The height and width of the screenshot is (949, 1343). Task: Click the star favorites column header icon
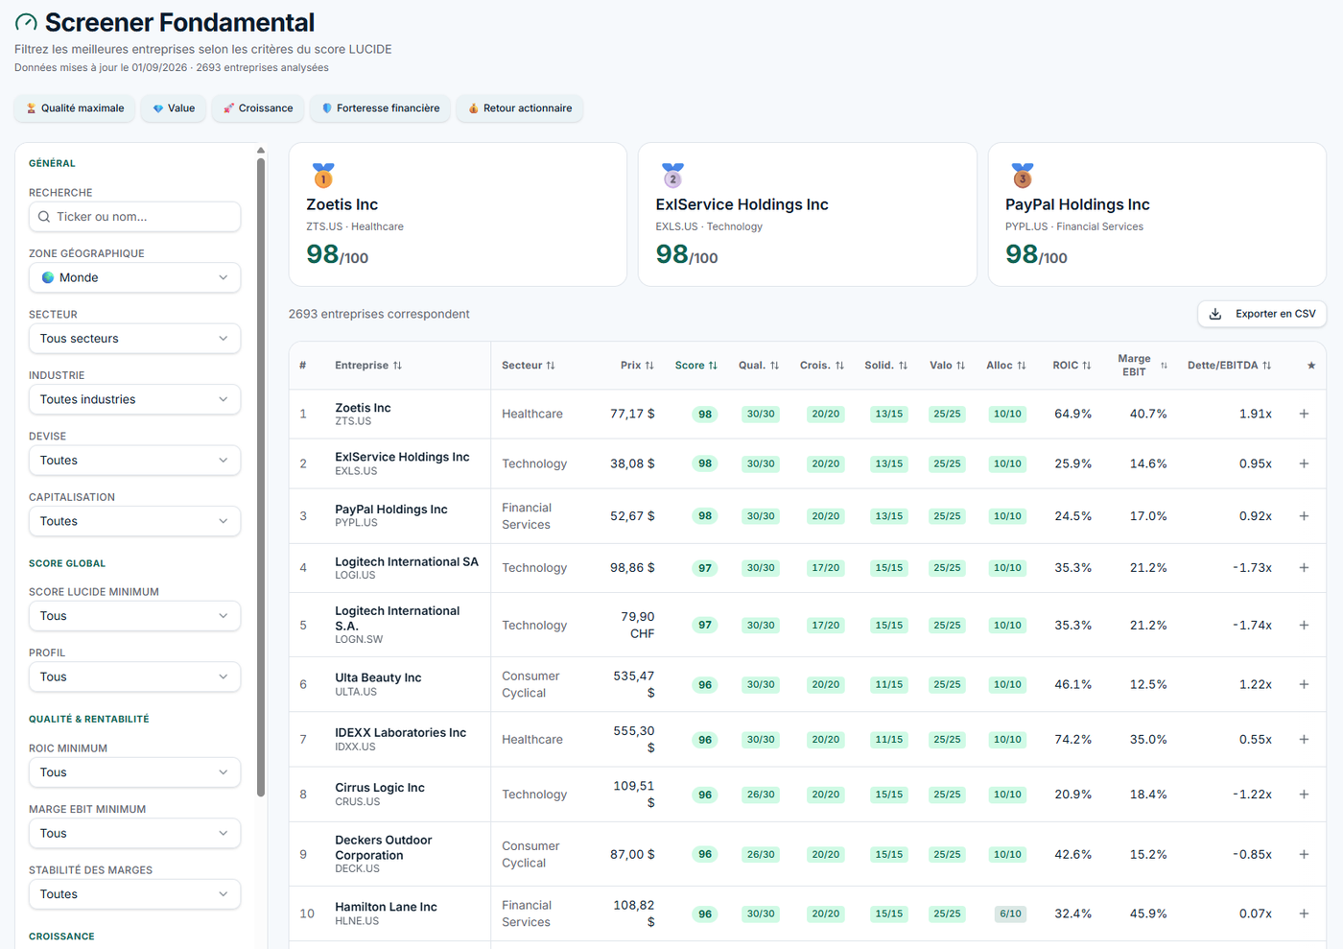1311,366
